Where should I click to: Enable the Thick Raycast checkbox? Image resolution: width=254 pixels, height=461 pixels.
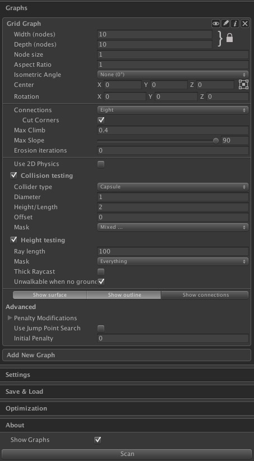(x=101, y=271)
